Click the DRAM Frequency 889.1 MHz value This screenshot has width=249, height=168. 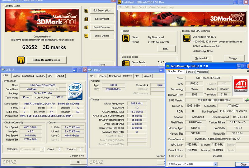137,103
